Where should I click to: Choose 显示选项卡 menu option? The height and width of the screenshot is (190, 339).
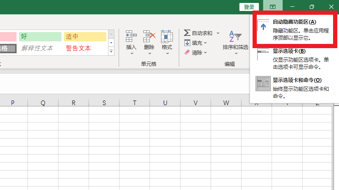tap(295, 59)
